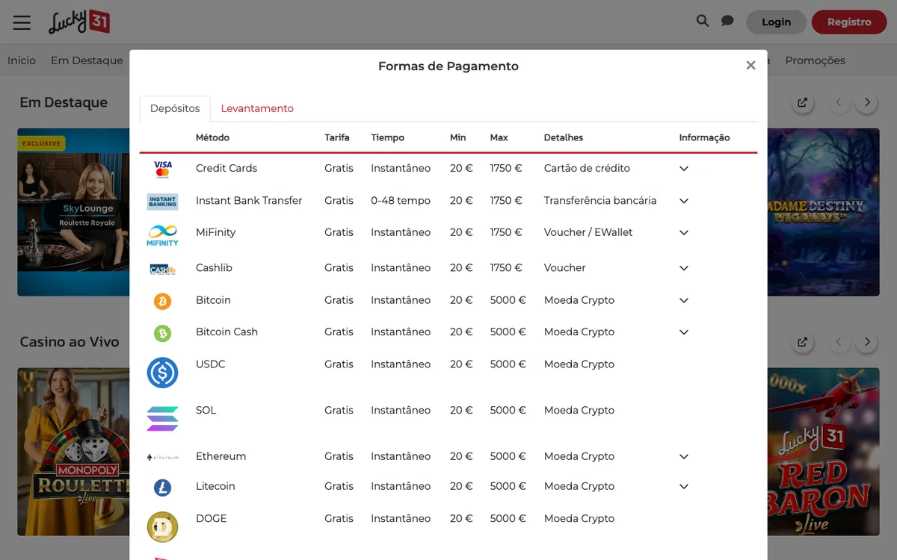
Task: Click the Instant Bank Transfer method name
Action: (249, 201)
